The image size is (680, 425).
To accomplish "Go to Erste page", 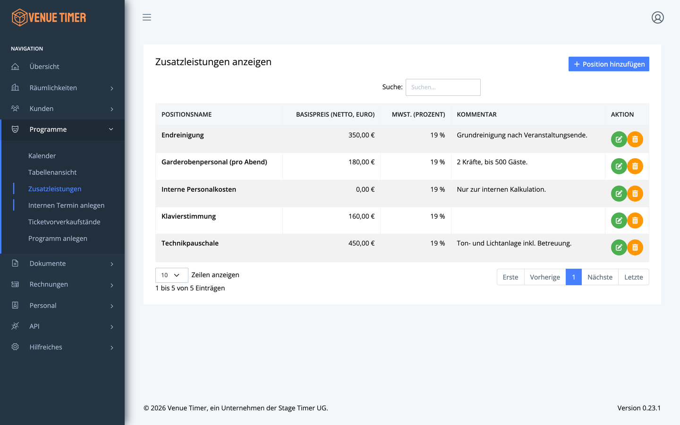I will point(510,277).
